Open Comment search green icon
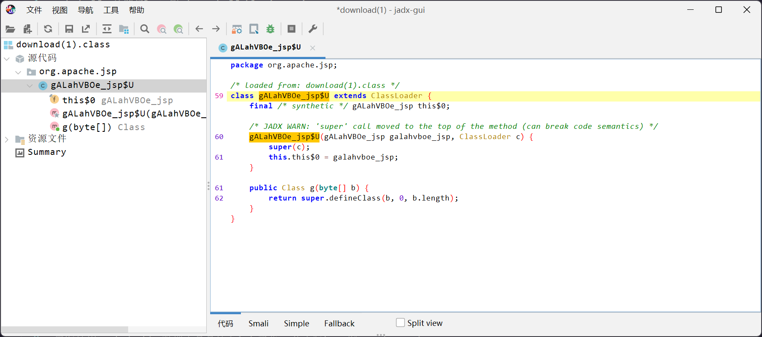 (x=179, y=29)
